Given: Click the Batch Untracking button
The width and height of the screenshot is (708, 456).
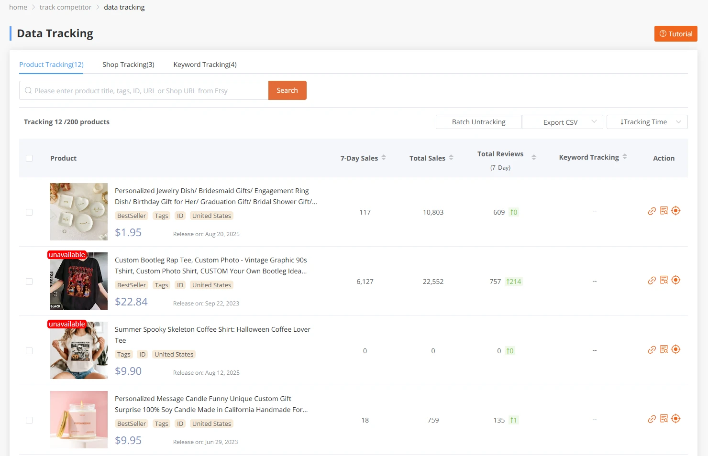Looking at the screenshot, I should tap(478, 122).
